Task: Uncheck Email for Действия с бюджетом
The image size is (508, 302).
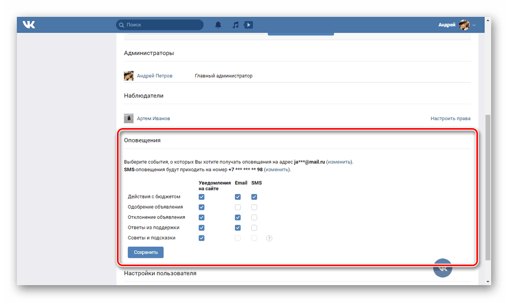Action: (x=238, y=197)
